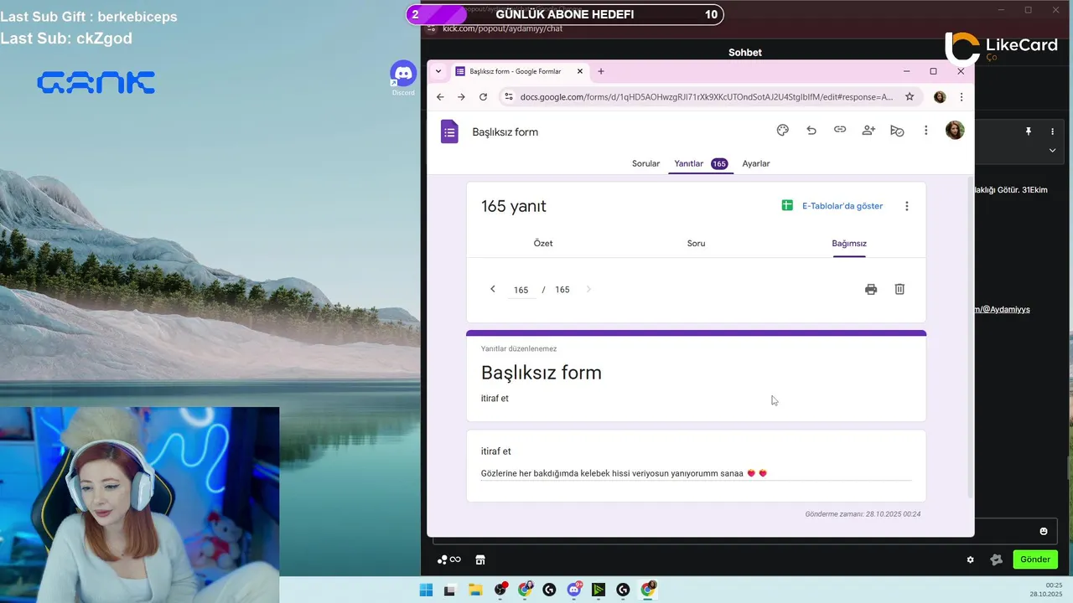Viewport: 1073px width, 603px height.
Task: Click the next response arrow
Action: click(588, 289)
